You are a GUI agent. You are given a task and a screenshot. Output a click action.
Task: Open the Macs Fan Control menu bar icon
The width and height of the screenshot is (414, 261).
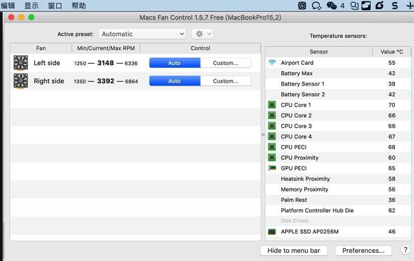click(x=302, y=6)
